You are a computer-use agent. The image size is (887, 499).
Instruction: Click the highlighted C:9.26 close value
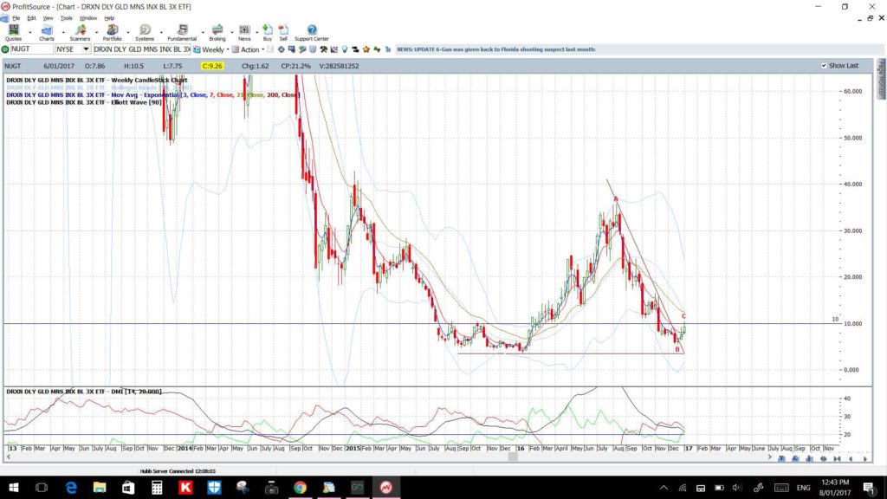pyautogui.click(x=212, y=66)
